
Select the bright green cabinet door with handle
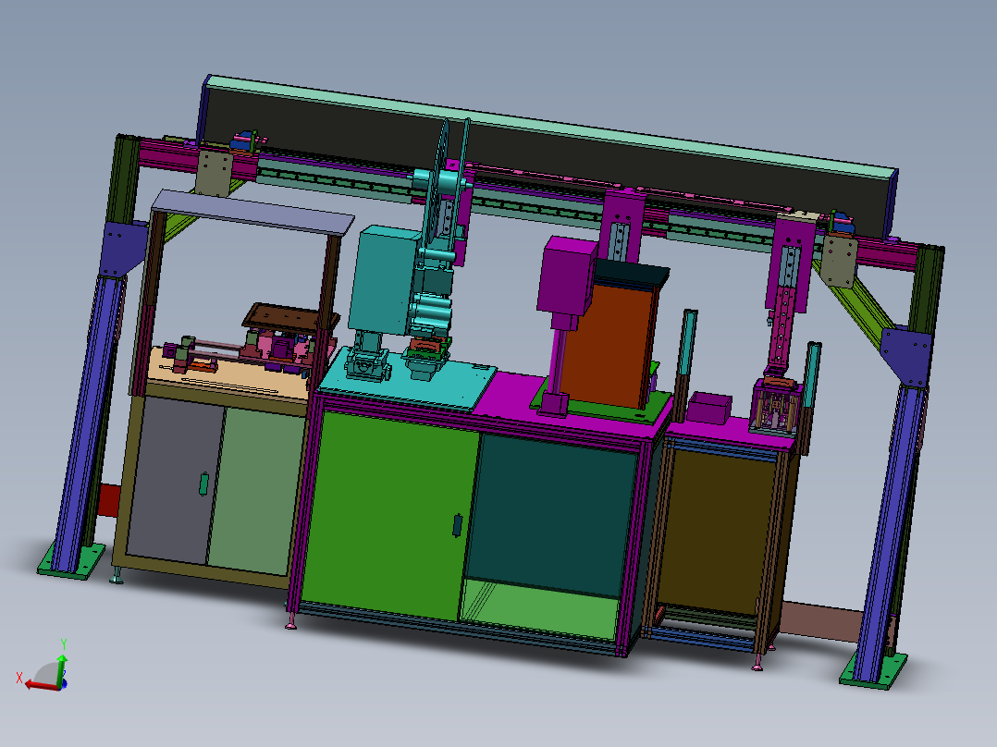point(389,514)
